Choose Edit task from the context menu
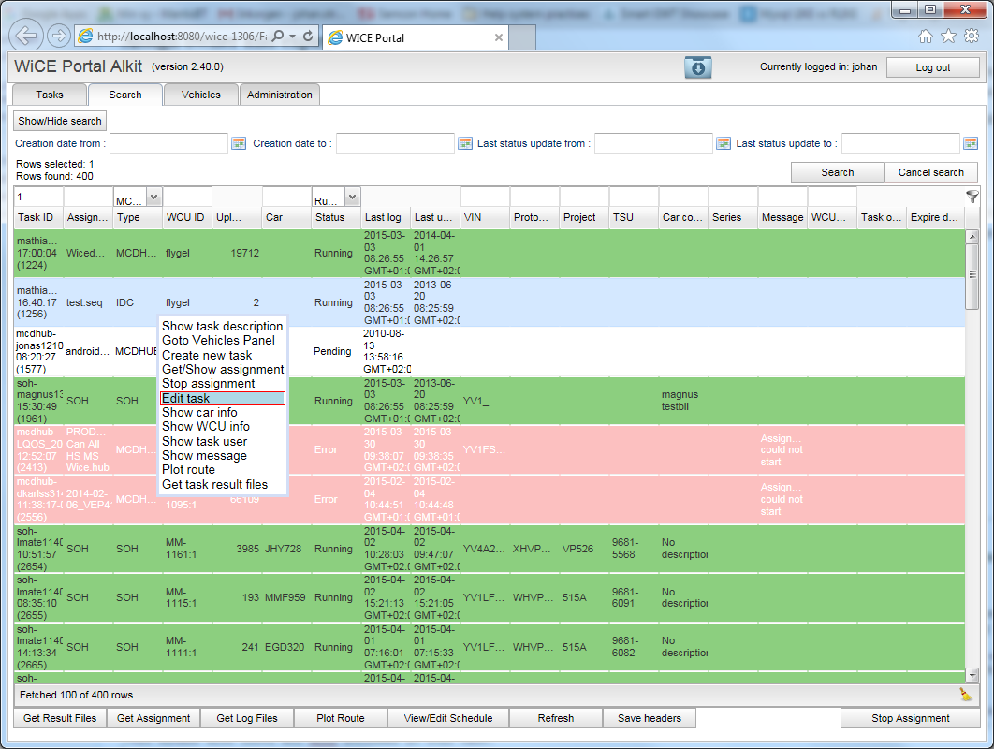The width and height of the screenshot is (994, 749). click(223, 399)
